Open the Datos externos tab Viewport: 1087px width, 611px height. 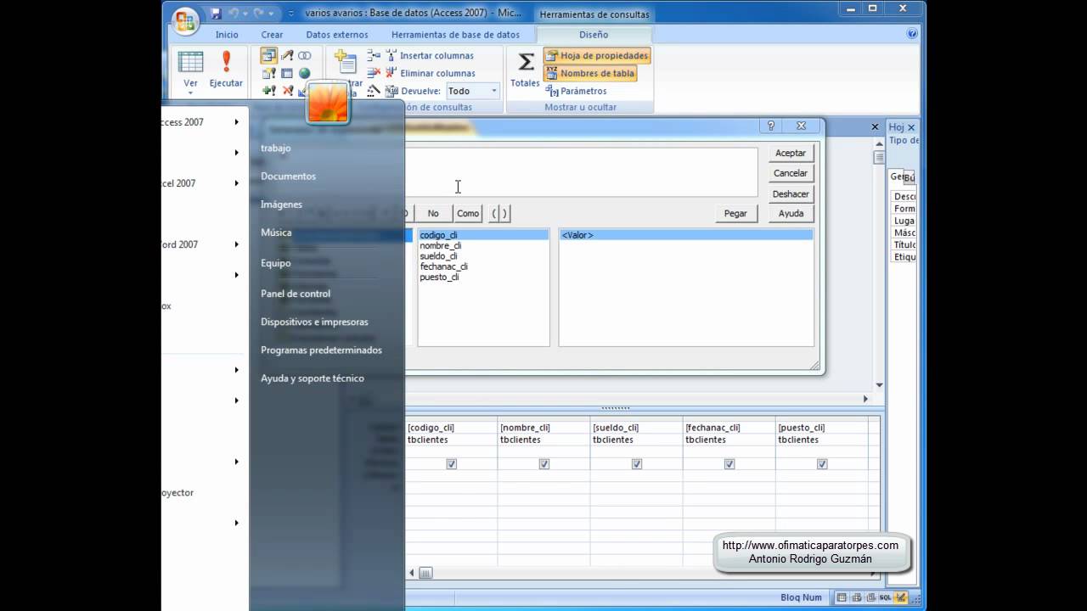pos(337,35)
